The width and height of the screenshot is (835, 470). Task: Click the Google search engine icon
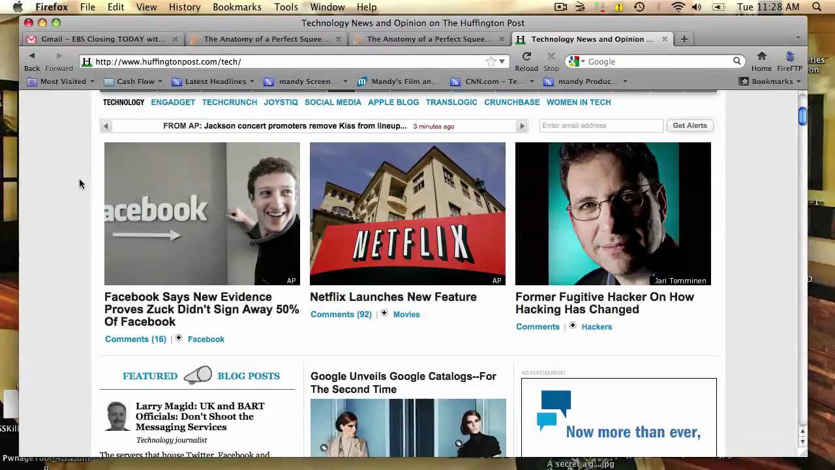(x=573, y=61)
